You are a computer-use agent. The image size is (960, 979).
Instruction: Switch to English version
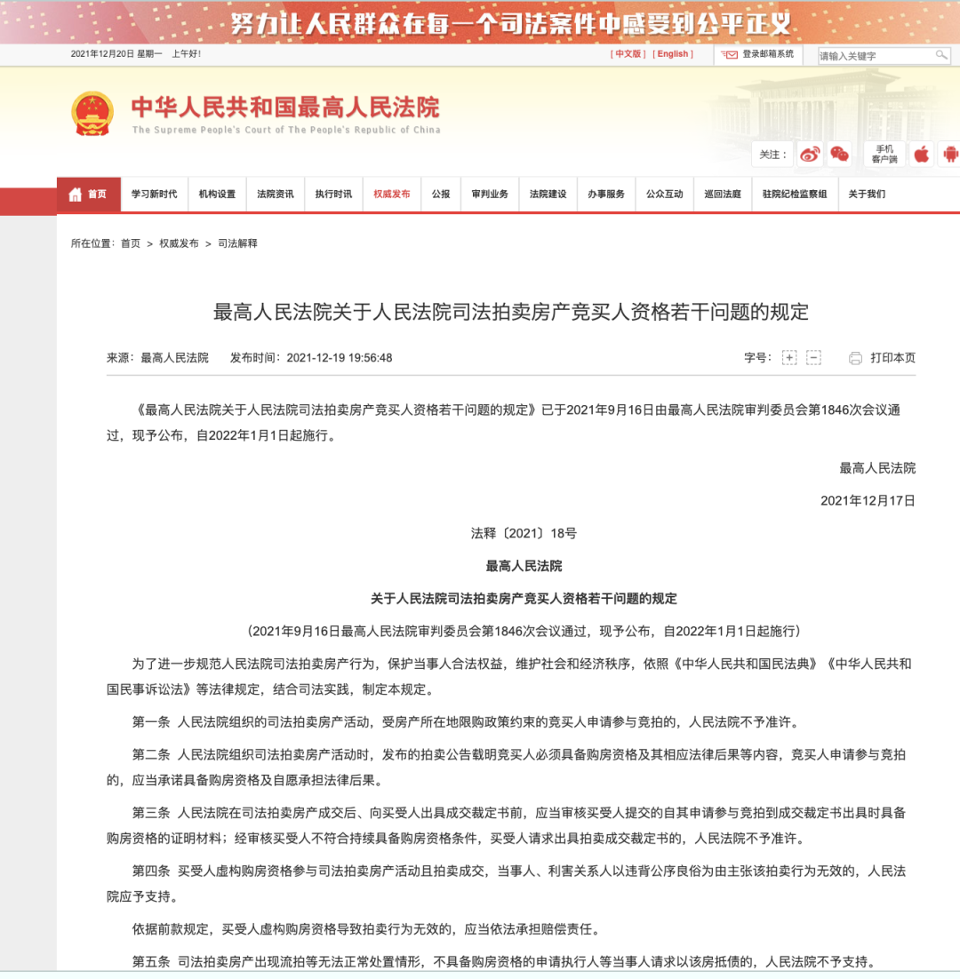click(673, 54)
